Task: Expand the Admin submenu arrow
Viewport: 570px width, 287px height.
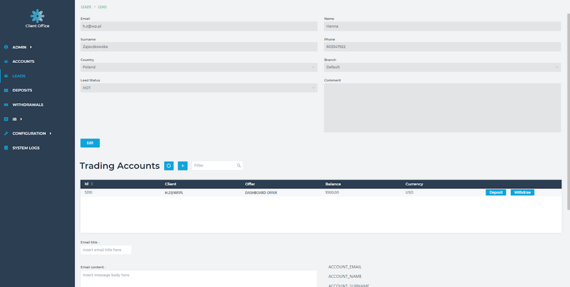Action: (31, 47)
